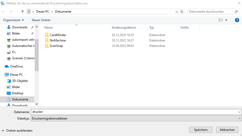
Task: Expand the address bar history dropdown
Action: point(177,12)
